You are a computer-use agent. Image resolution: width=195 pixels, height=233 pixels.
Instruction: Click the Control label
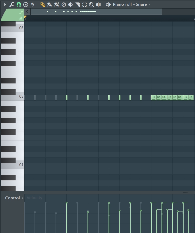pos(12,198)
